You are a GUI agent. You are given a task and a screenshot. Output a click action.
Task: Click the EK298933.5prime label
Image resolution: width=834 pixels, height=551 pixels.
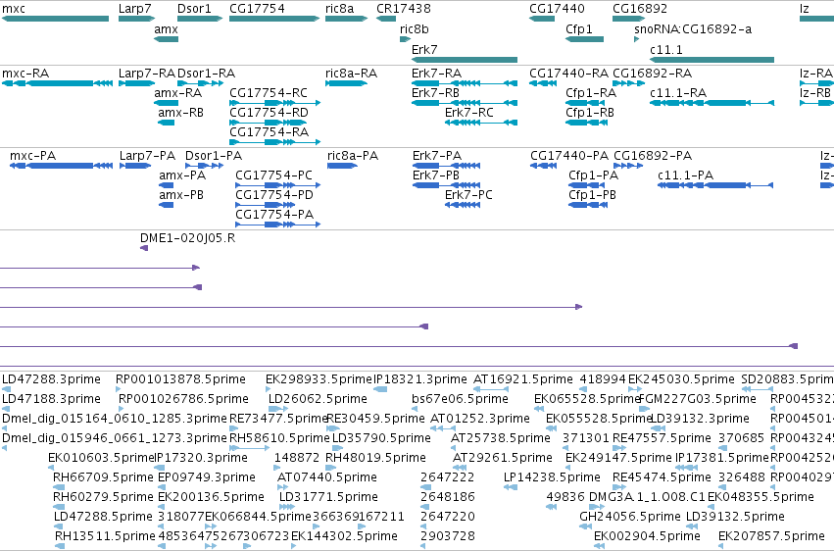pyautogui.click(x=319, y=379)
